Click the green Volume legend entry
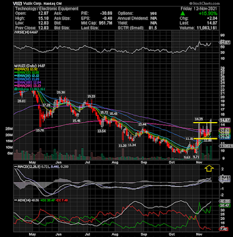Screen dimensions: 233x237 [30, 89]
